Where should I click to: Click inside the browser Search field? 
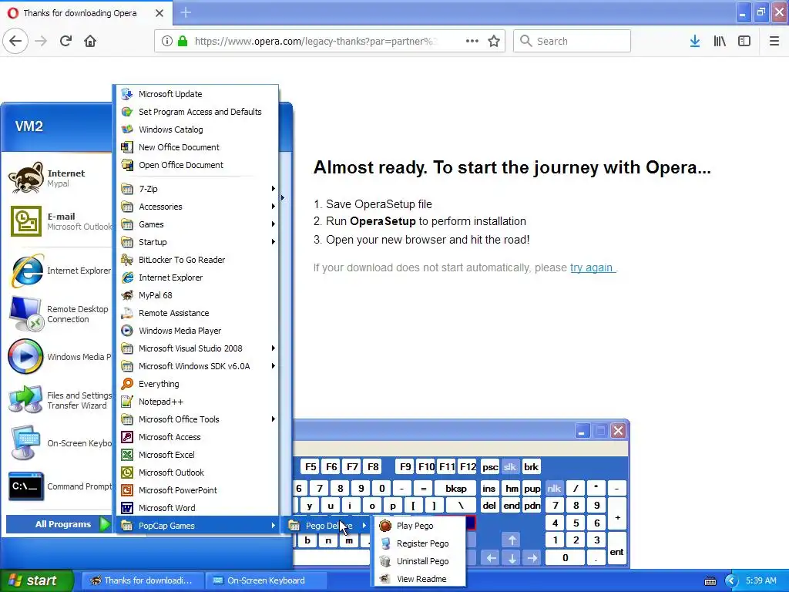(572, 41)
